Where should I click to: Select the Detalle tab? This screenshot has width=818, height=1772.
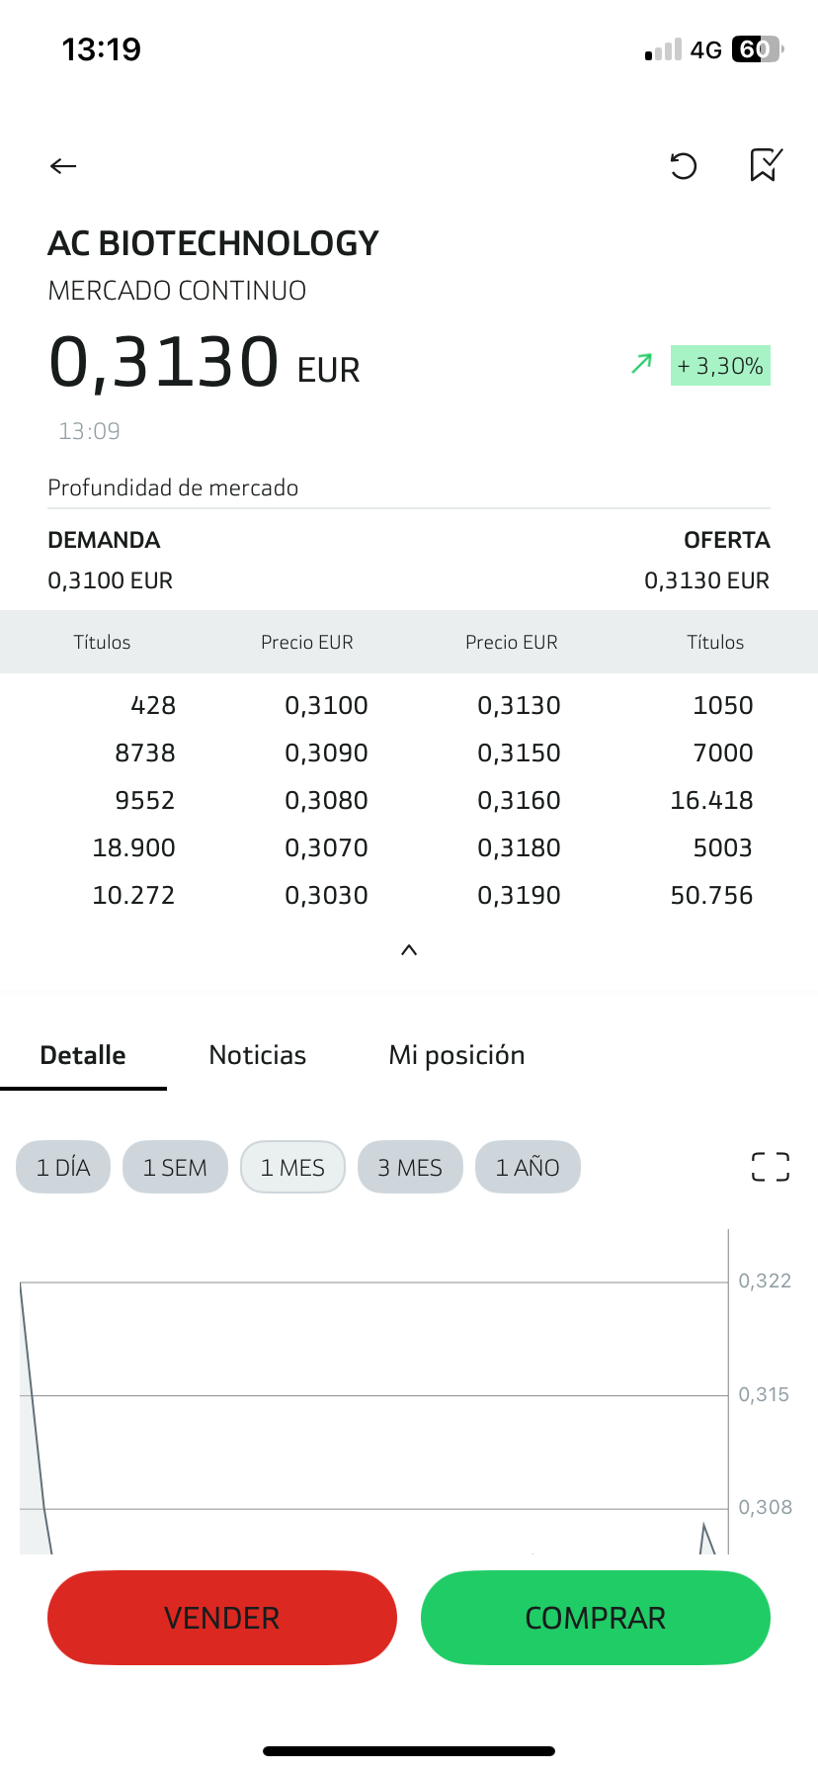[x=83, y=1055]
